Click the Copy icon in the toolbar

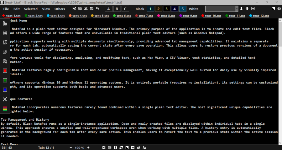point(80,9)
